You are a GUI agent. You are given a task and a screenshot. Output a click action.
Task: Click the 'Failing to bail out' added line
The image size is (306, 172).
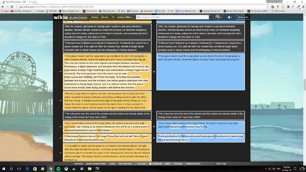[200, 138]
